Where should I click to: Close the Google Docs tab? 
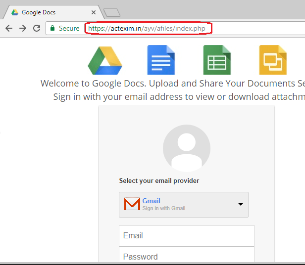(x=94, y=12)
